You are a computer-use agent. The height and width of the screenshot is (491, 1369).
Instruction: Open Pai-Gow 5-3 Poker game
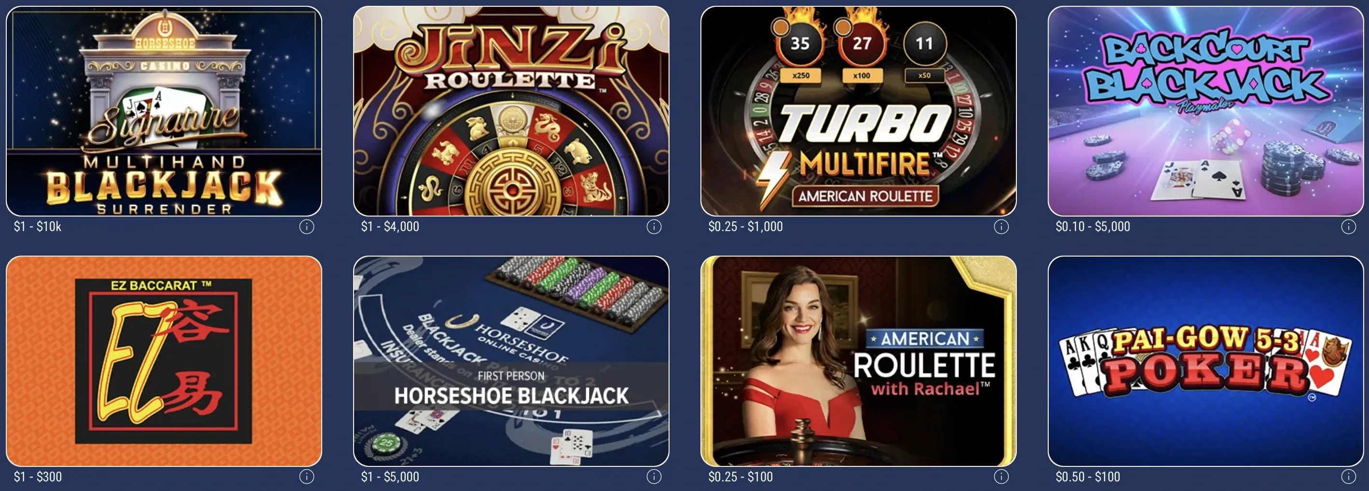pos(1206,361)
